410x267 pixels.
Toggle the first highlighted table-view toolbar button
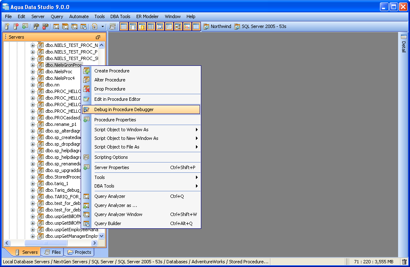click(x=124, y=26)
